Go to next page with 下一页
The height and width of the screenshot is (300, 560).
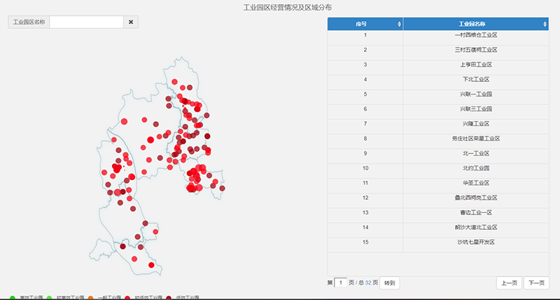(536, 283)
